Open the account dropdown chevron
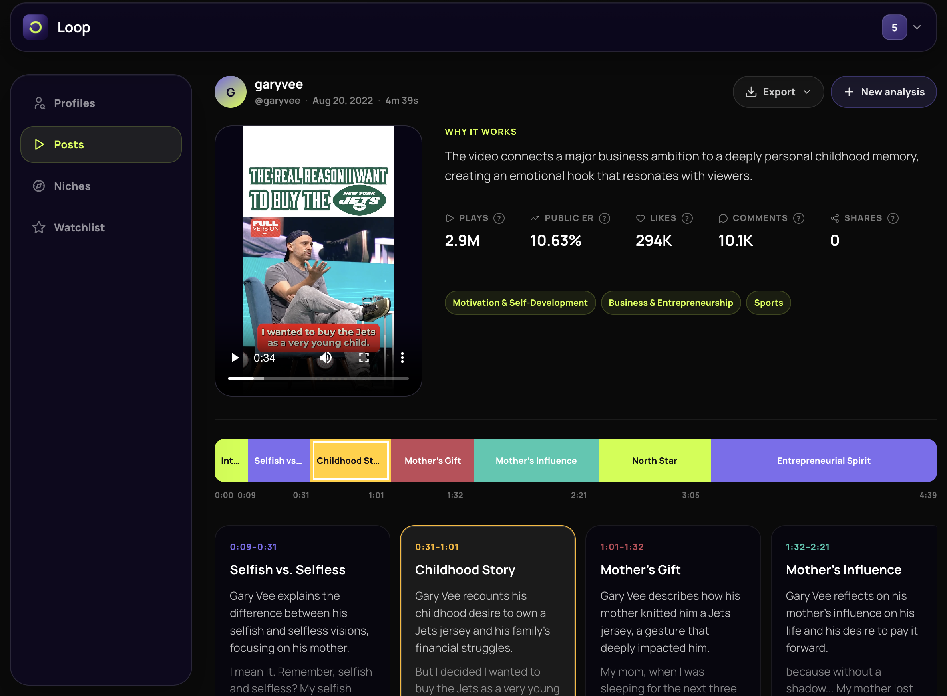This screenshot has height=696, width=947. [x=917, y=28]
